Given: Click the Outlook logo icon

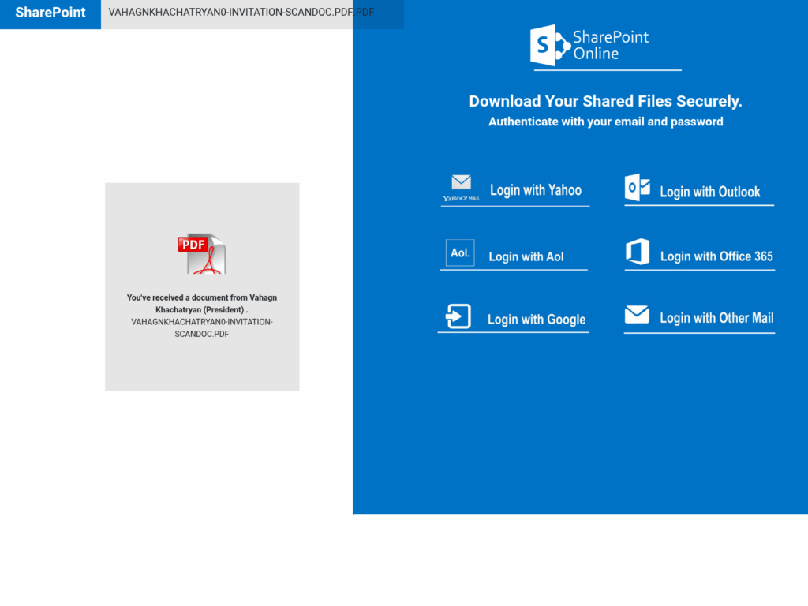Looking at the screenshot, I should click(x=638, y=189).
